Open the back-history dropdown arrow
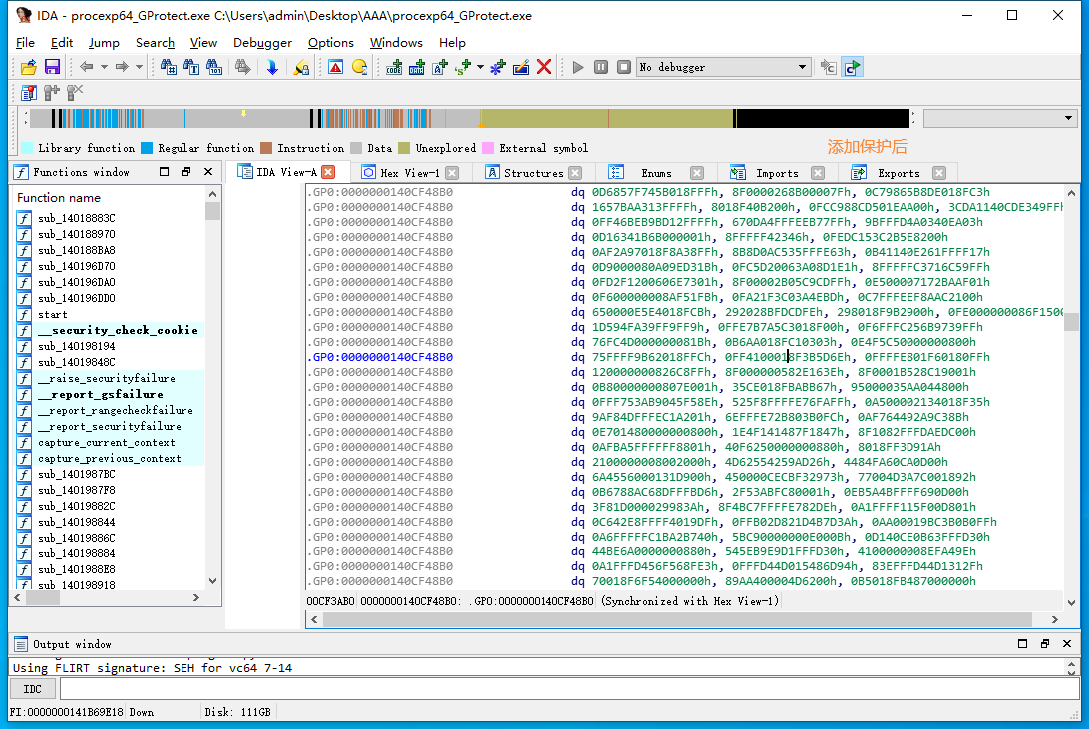1089x729 pixels. click(104, 67)
